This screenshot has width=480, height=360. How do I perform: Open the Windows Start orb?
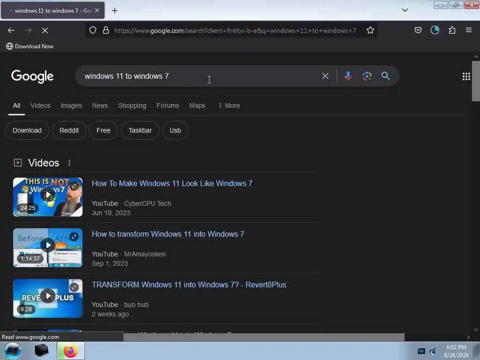click(13, 351)
